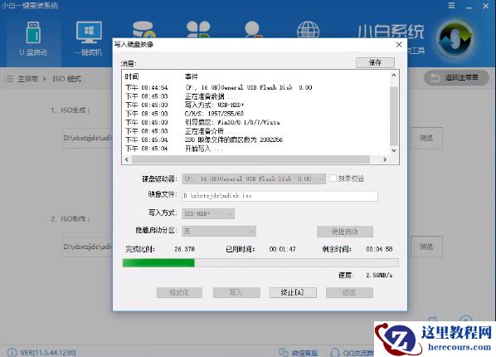This screenshot has width=496, height=357.
Task: Open the 一键装机 monitor icon
Action: click(89, 32)
